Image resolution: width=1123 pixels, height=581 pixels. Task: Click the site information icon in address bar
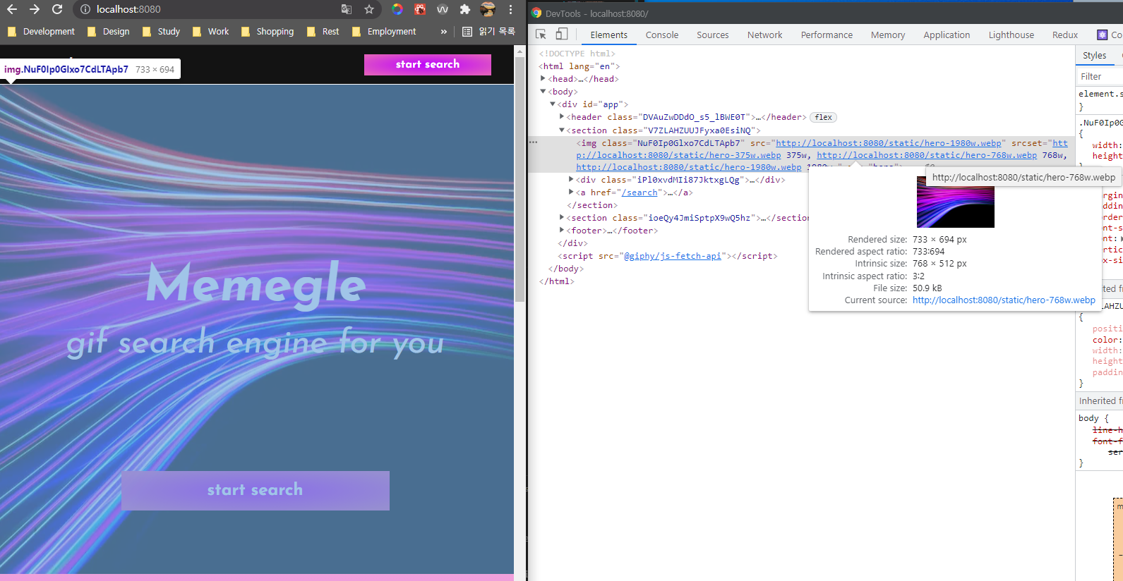click(x=85, y=9)
